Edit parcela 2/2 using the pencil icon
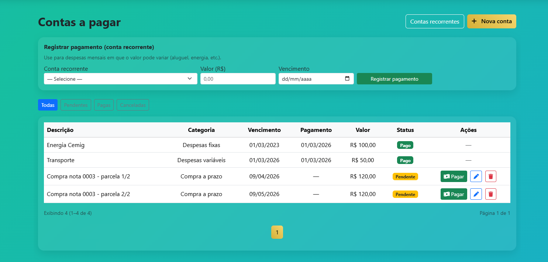 pyautogui.click(x=476, y=194)
